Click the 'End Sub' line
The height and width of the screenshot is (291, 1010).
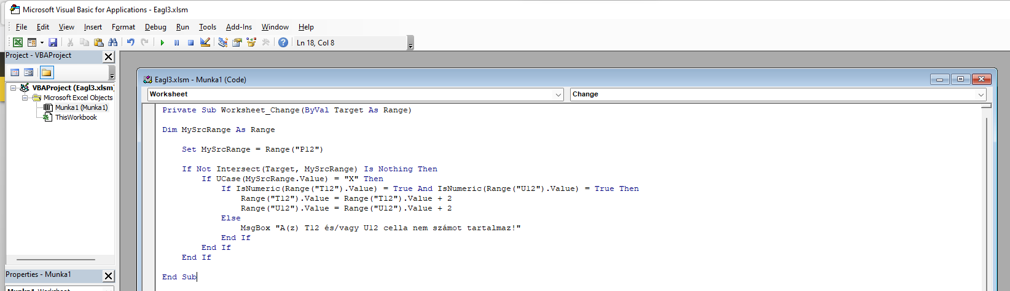point(179,277)
